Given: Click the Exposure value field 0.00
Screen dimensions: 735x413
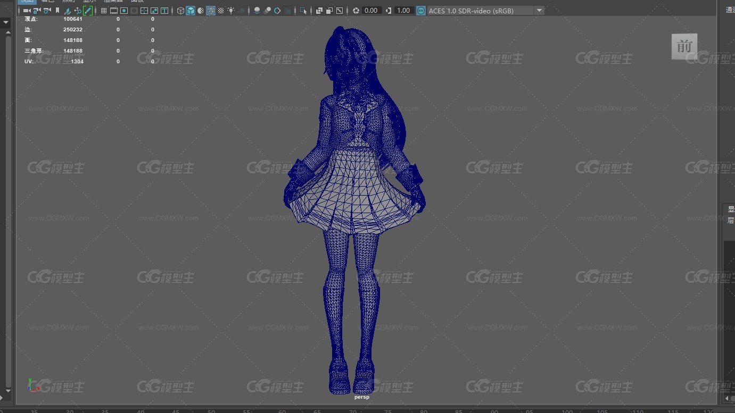Looking at the screenshot, I should point(371,11).
